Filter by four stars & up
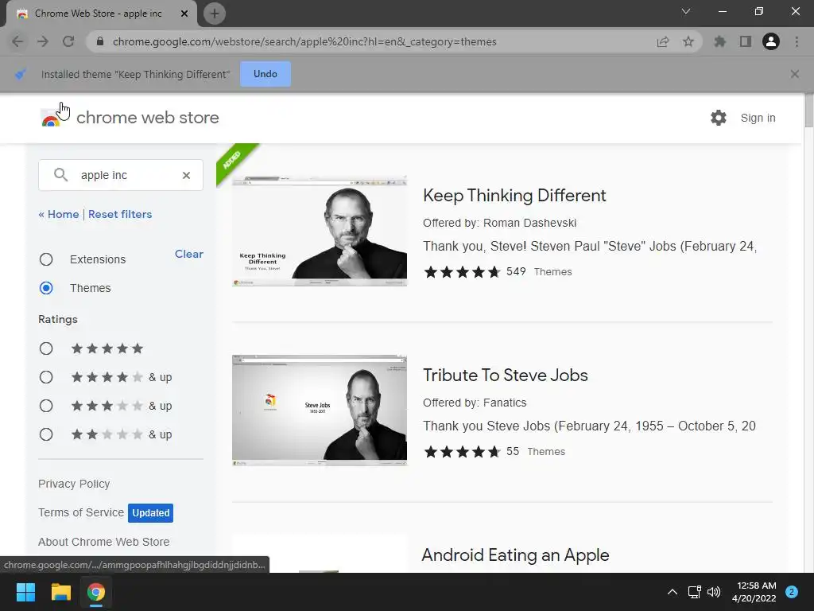This screenshot has width=814, height=611. [x=46, y=377]
